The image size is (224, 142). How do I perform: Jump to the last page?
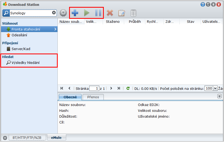[x=119, y=88]
